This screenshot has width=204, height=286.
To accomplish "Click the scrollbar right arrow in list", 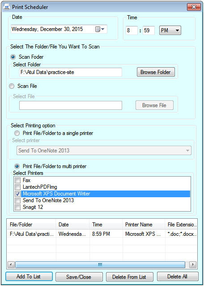I will (193, 264).
